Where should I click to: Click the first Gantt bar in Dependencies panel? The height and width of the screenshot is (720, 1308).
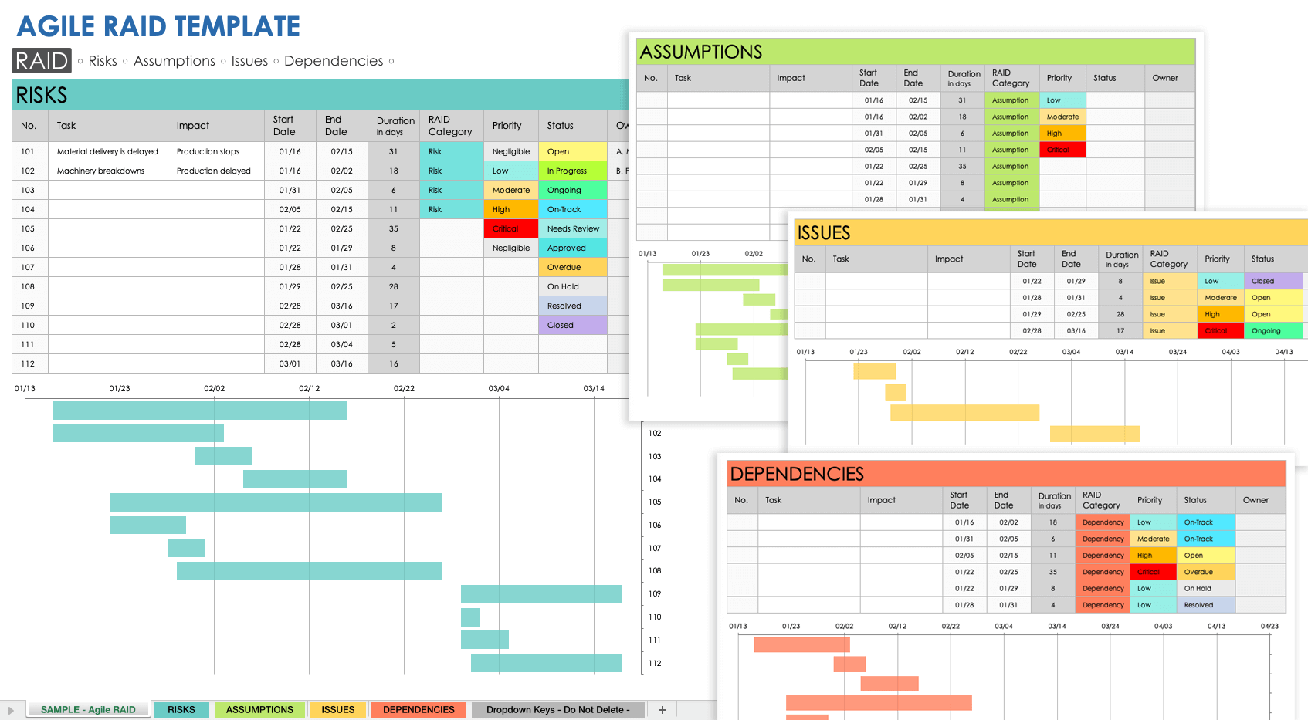801,644
